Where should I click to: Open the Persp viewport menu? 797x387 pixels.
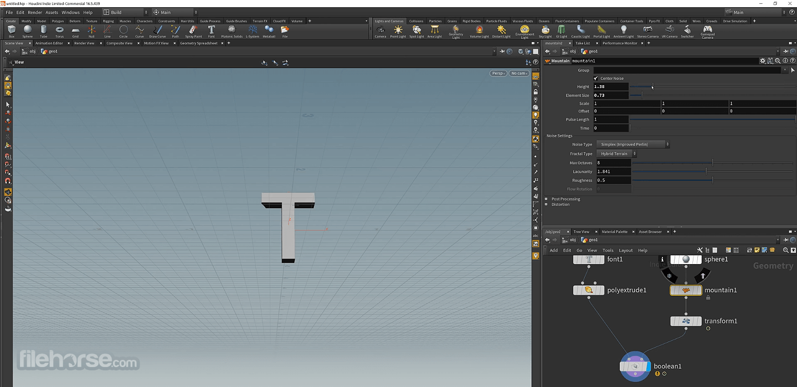[x=498, y=73]
